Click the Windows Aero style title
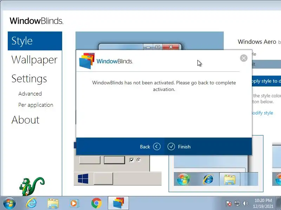This screenshot has width=281, height=210. pyautogui.click(x=257, y=42)
